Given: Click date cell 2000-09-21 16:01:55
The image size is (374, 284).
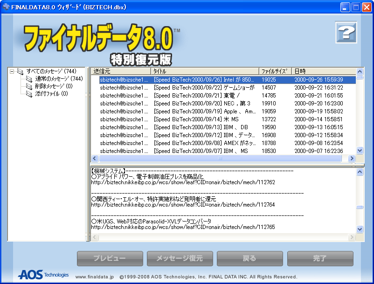Looking at the screenshot, I should [319, 96].
